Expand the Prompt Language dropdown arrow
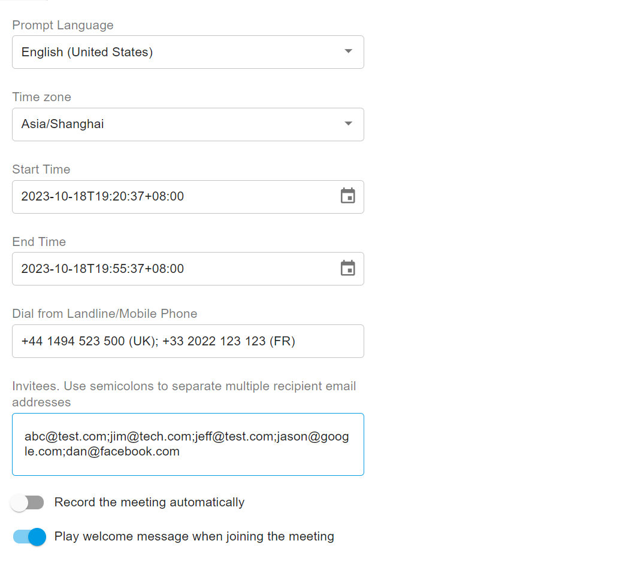Image resolution: width=632 pixels, height=568 pixels. (348, 51)
